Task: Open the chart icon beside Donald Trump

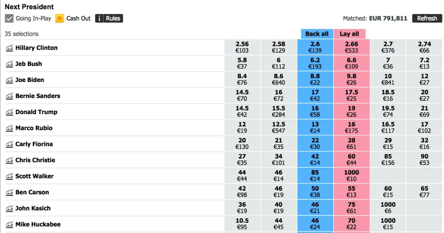Action: (9, 112)
